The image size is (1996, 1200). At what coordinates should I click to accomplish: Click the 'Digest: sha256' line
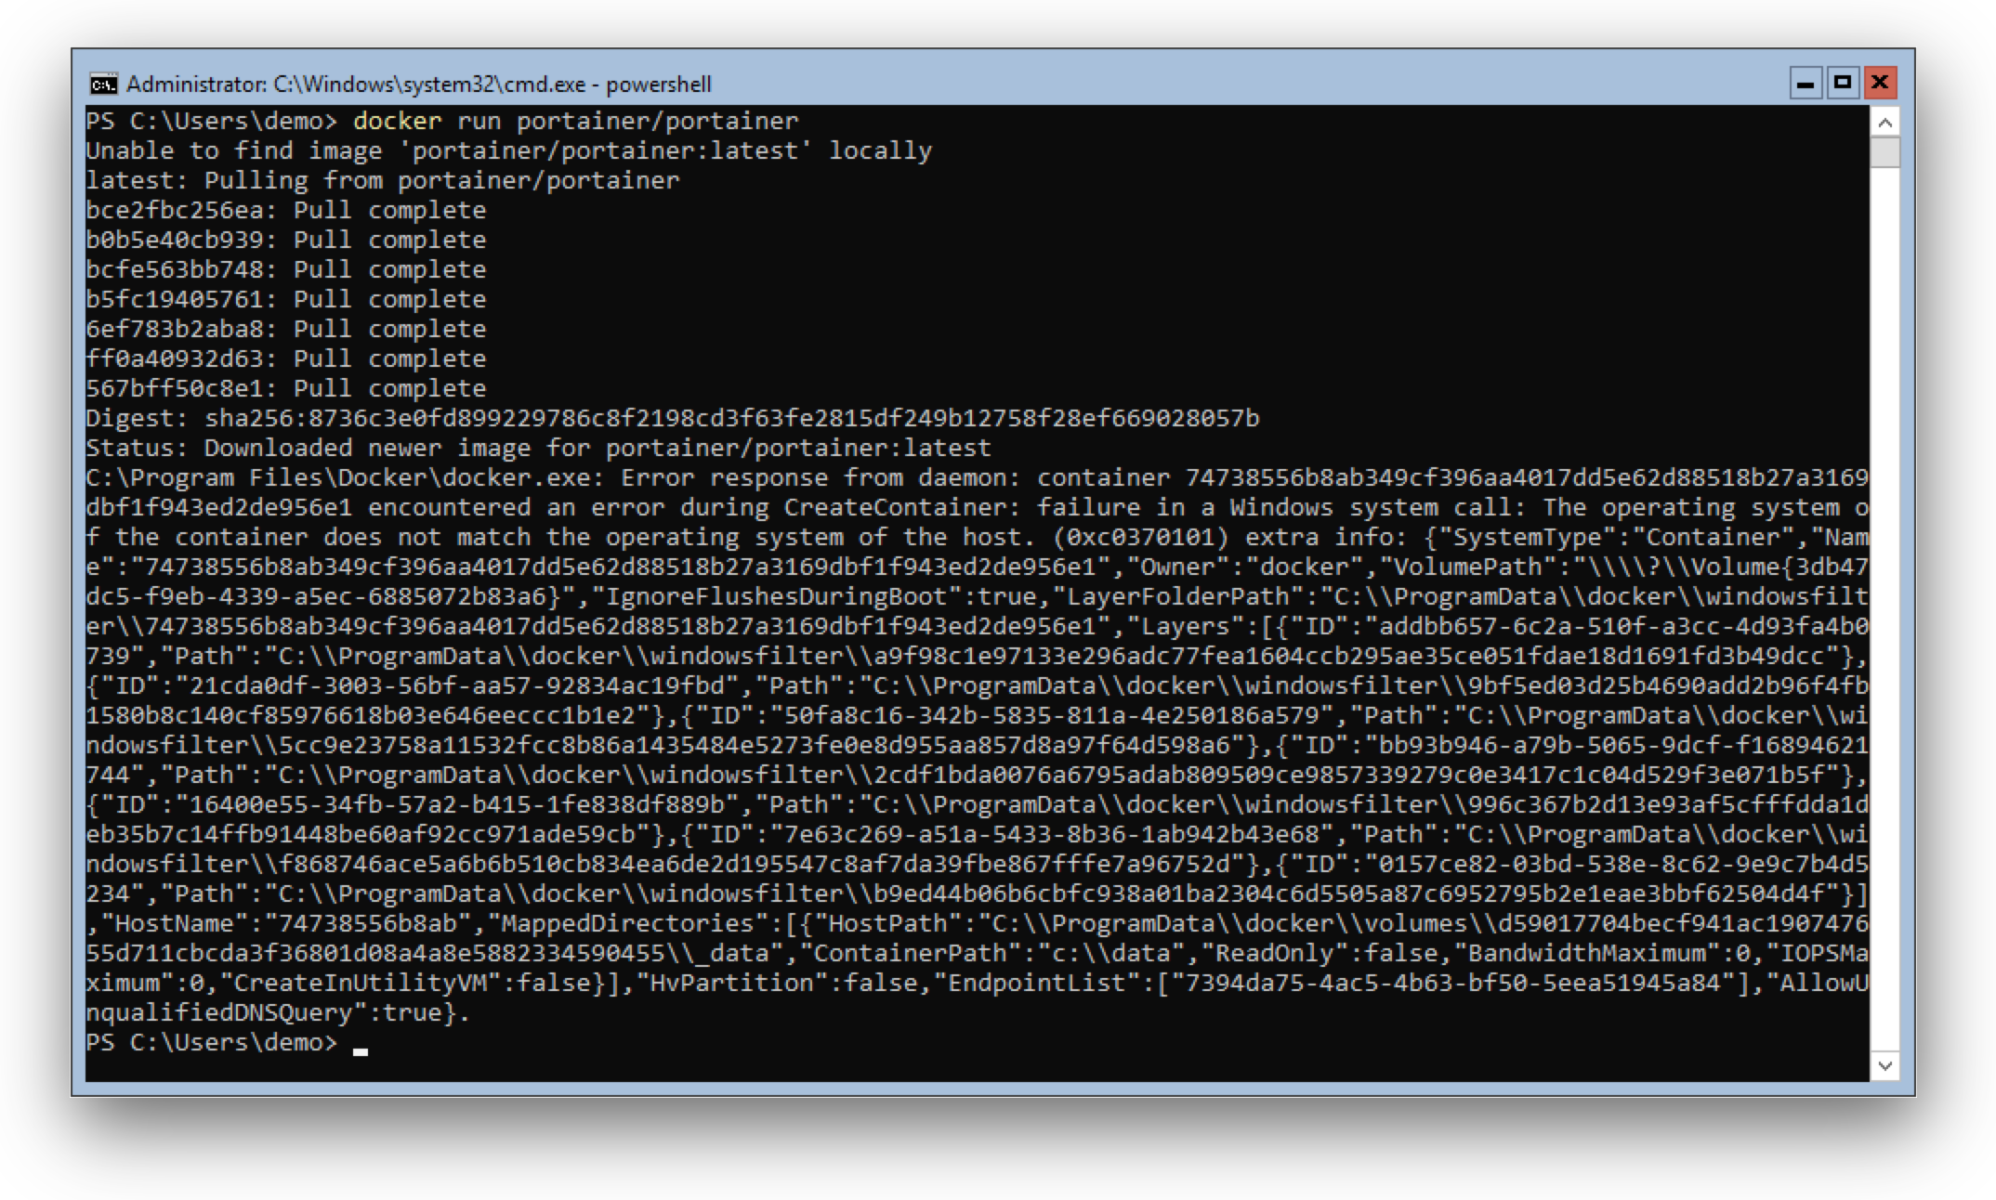(x=672, y=418)
